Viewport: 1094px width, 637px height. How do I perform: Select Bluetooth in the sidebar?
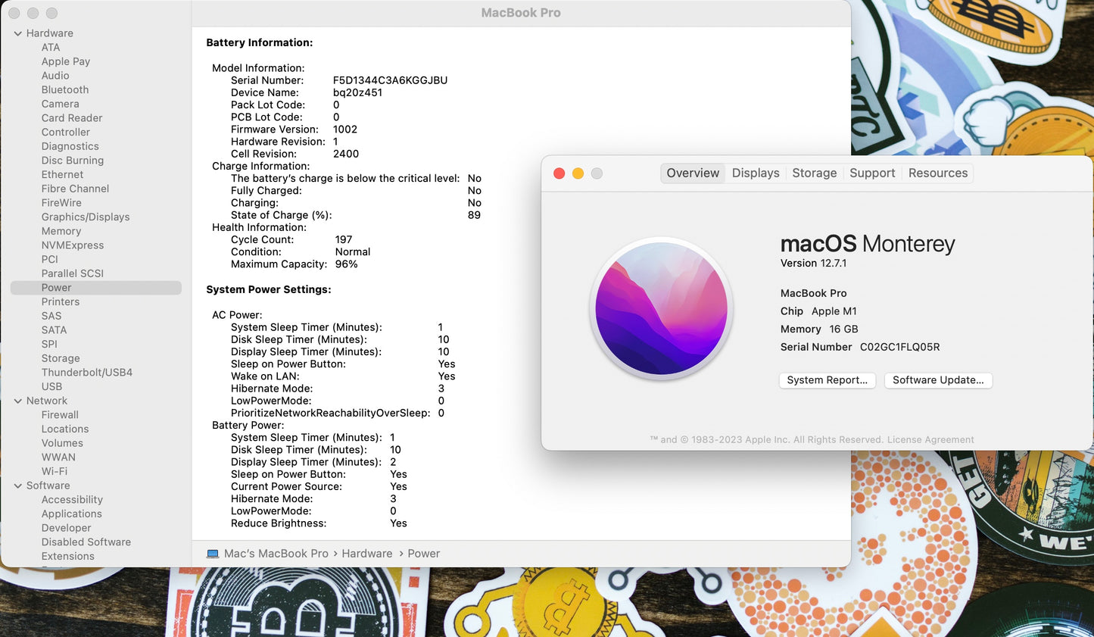65,89
